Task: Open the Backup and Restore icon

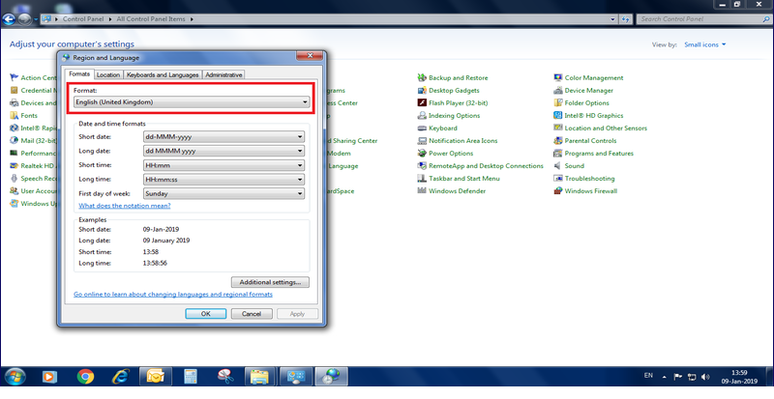Action: point(422,78)
